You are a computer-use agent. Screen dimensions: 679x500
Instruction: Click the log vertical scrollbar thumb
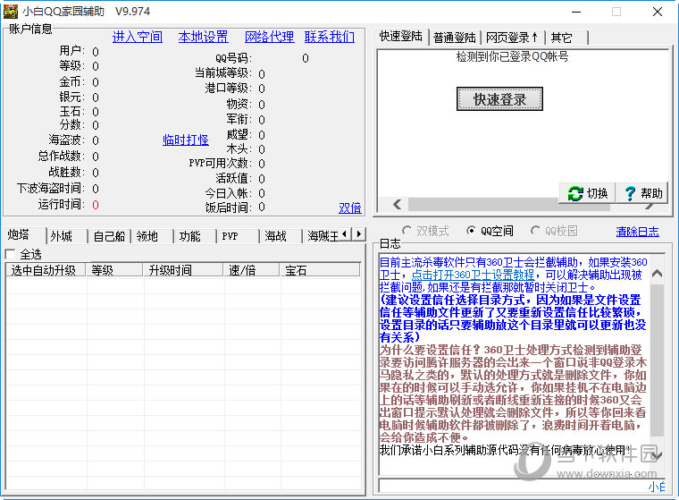pos(657,360)
